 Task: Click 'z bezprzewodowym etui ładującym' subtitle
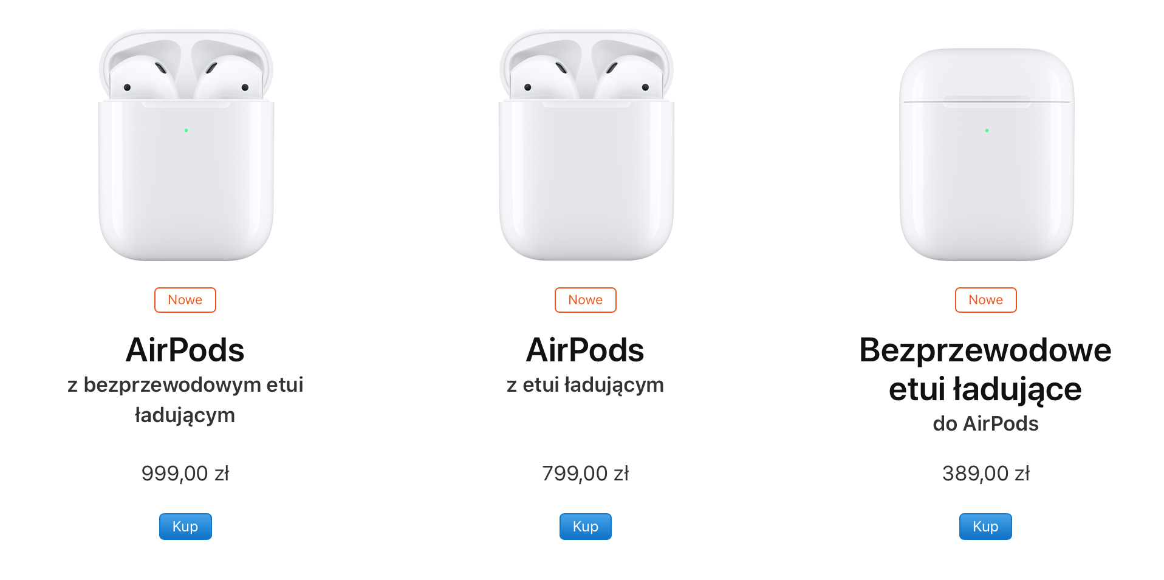point(185,400)
